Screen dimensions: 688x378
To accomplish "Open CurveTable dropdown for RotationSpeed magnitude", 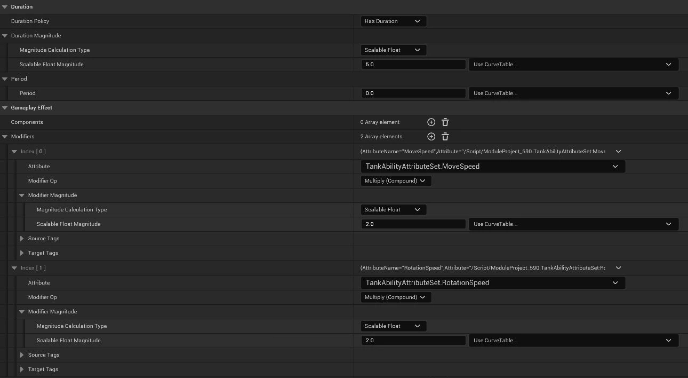I will pos(574,341).
